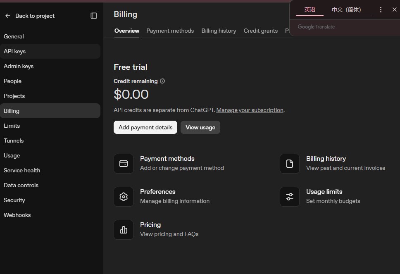400x274 pixels.
Task: Open Service health in the sidebar
Action: coord(50,170)
